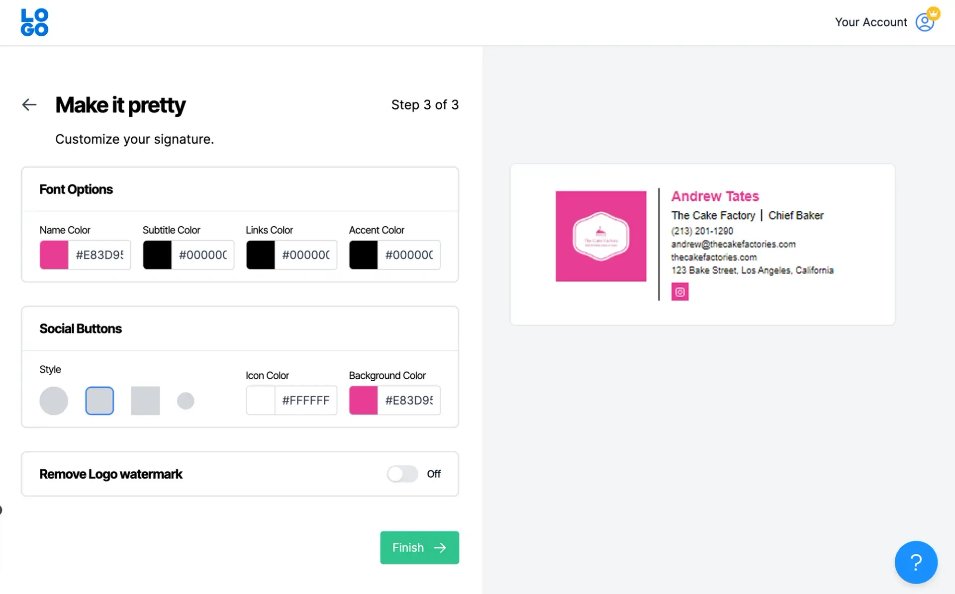
Task: Open the pink Name Color swatch
Action: (x=54, y=255)
